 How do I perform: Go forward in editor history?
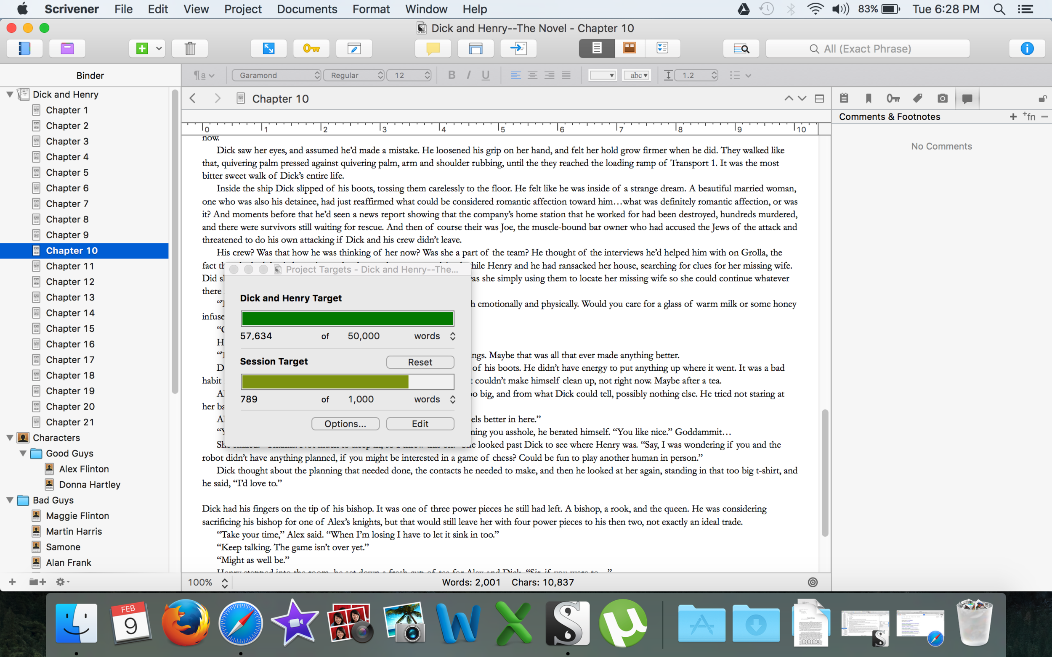pyautogui.click(x=218, y=99)
